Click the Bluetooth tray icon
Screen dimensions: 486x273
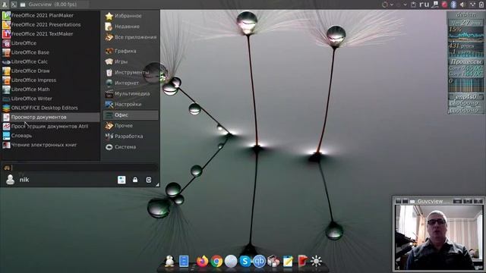click(453, 5)
